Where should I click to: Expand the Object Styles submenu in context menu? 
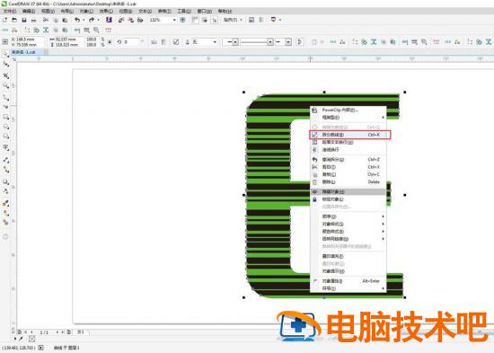click(348, 224)
